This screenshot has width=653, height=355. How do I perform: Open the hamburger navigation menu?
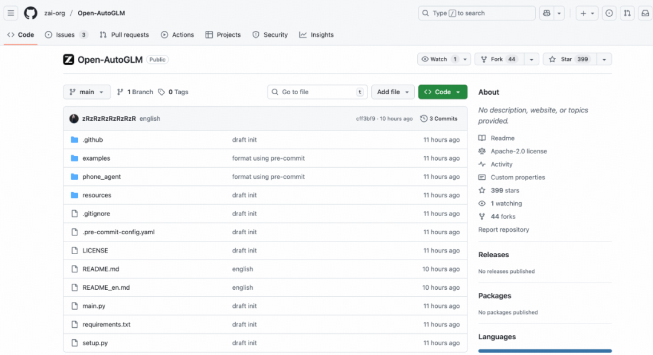pyautogui.click(x=11, y=13)
